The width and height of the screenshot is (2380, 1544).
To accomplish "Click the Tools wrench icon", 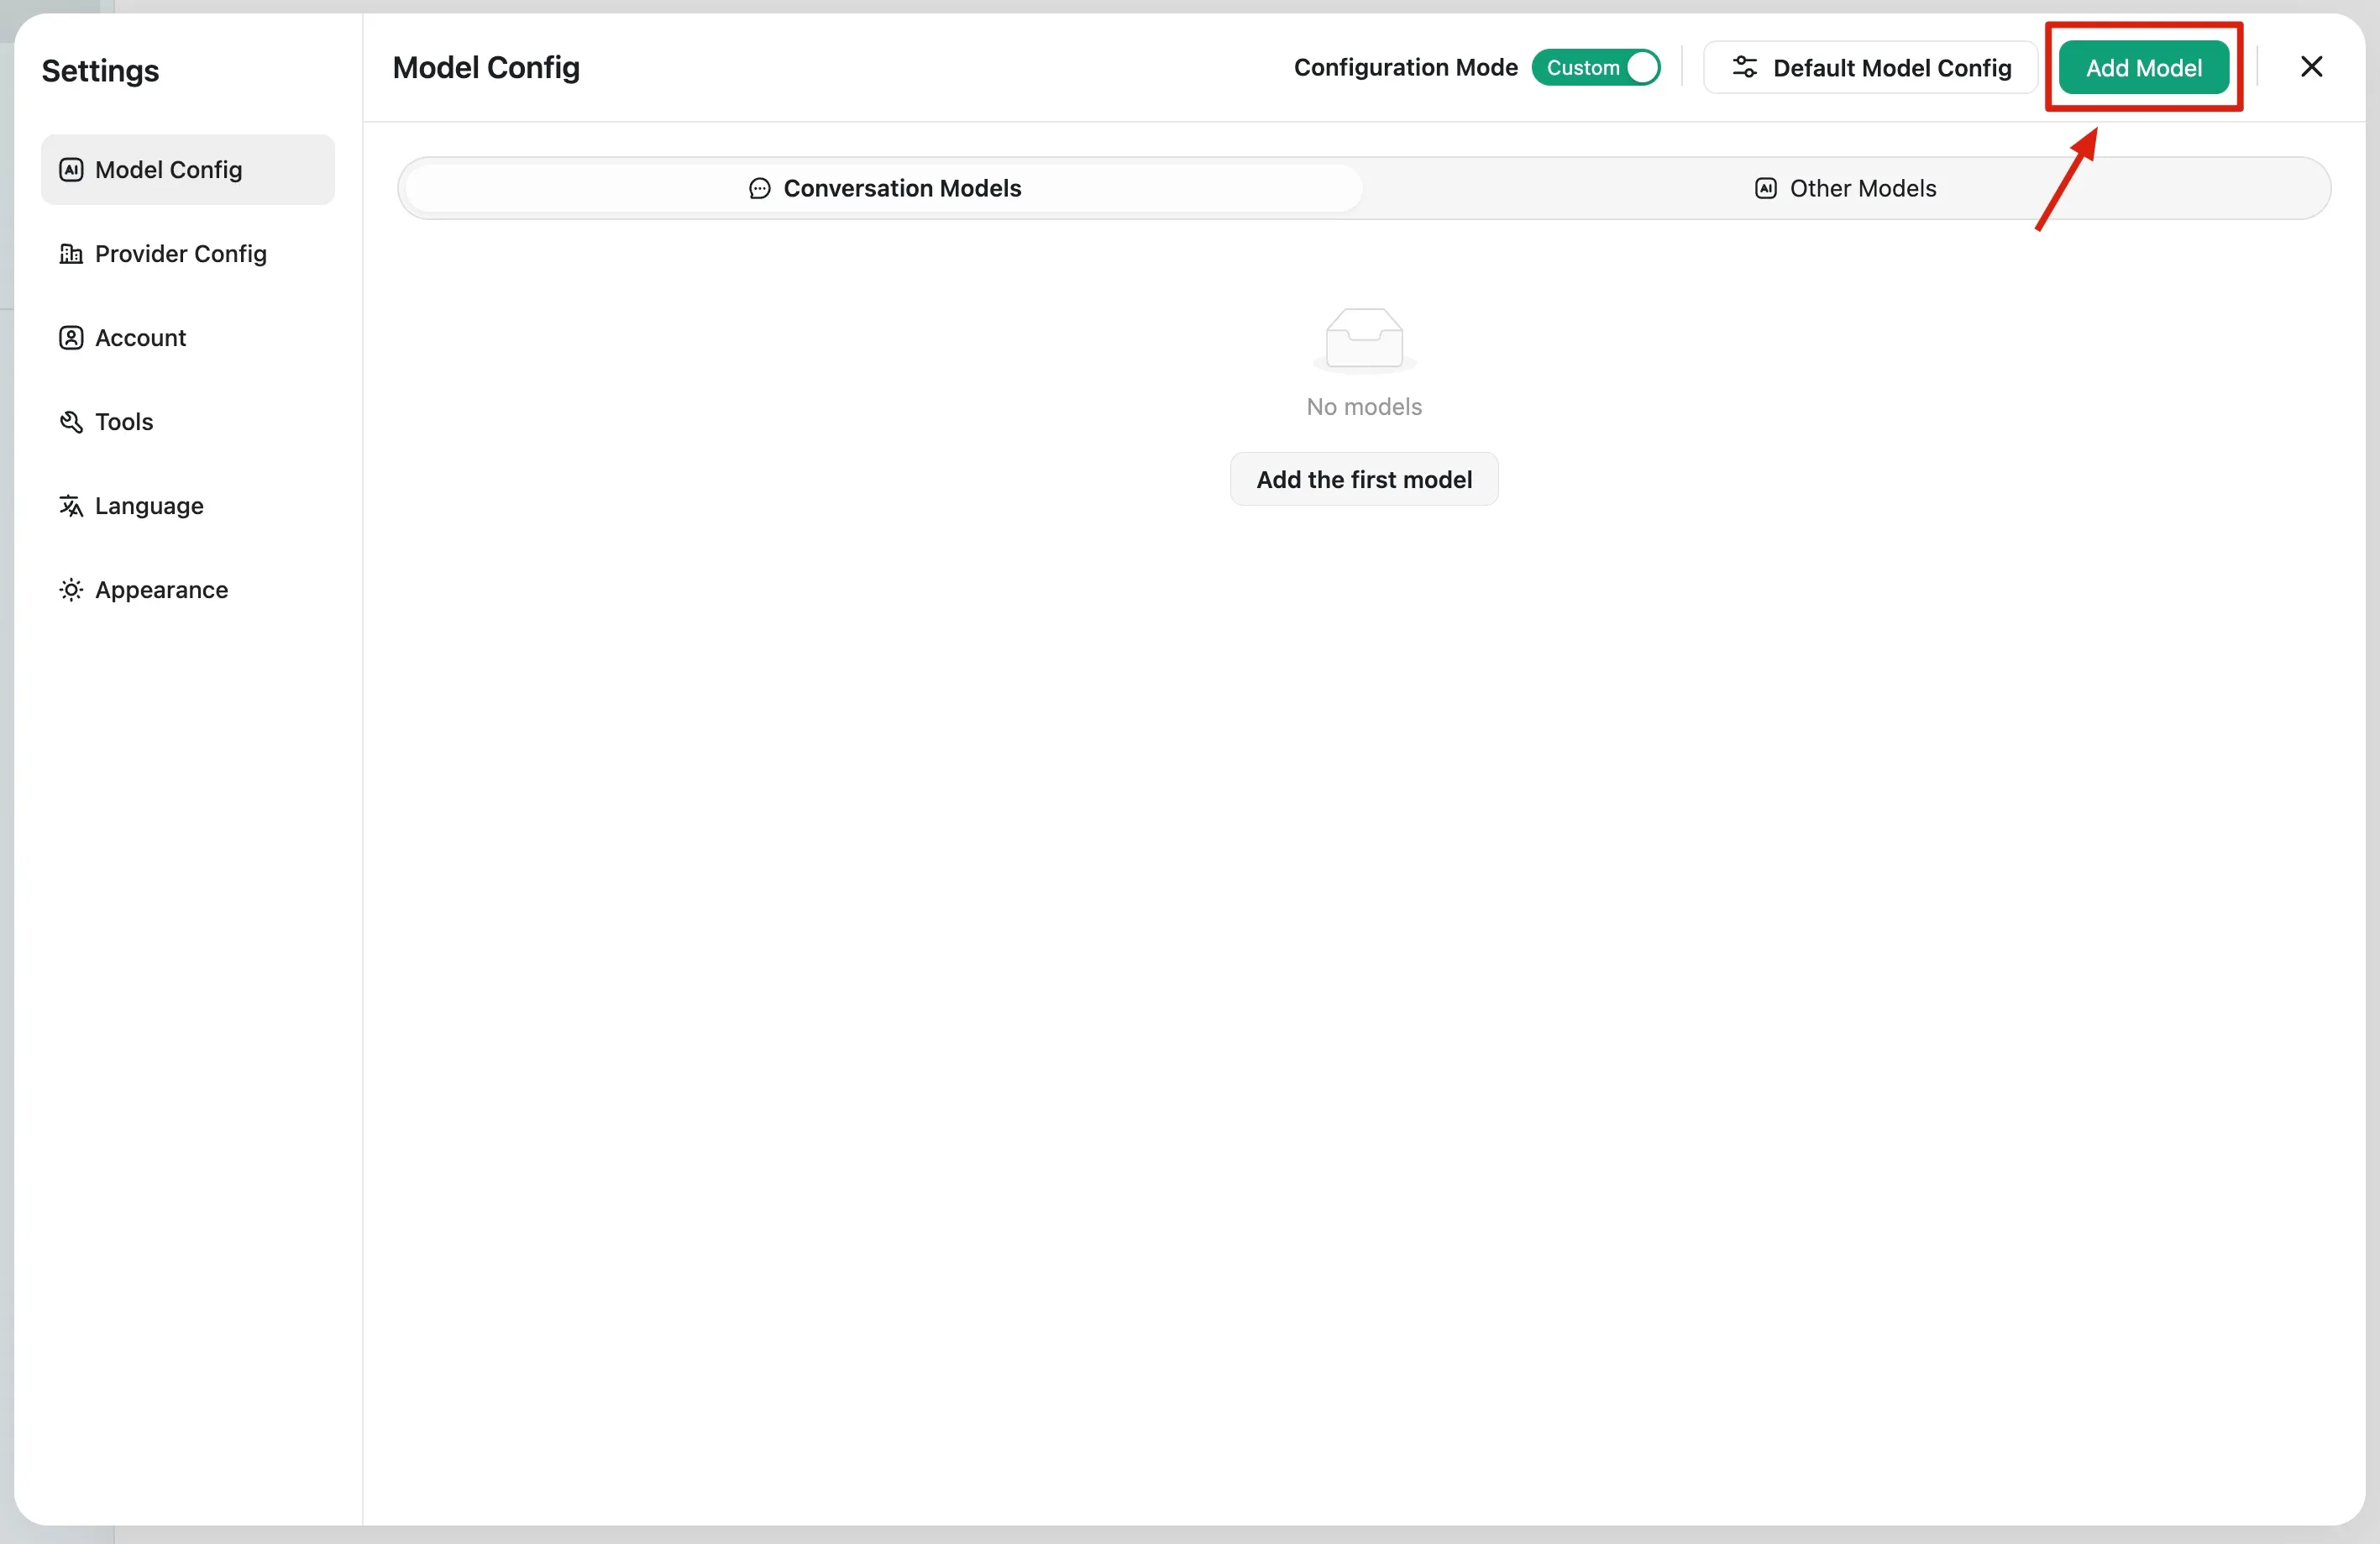I will click(71, 422).
